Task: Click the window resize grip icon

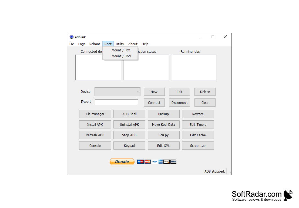Action: coord(230,173)
